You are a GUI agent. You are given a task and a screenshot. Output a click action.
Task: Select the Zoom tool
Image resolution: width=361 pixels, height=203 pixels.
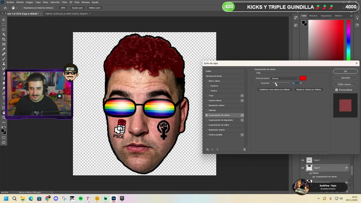point(4,118)
